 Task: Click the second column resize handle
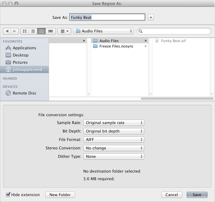click(x=151, y=94)
